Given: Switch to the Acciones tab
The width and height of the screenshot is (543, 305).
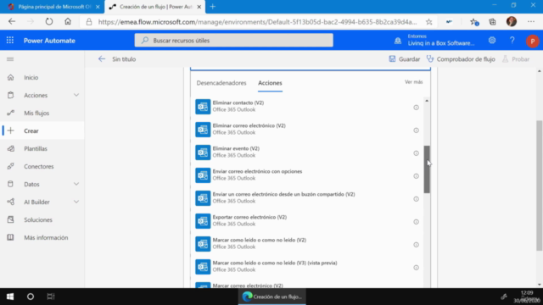Looking at the screenshot, I should [270, 83].
